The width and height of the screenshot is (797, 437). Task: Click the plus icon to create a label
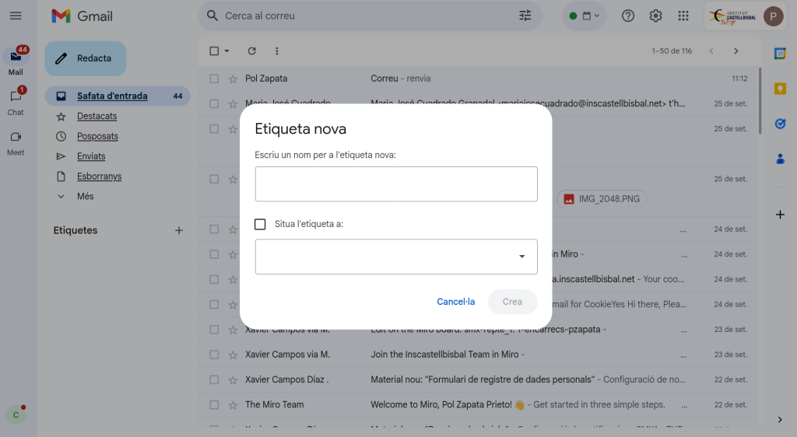pyautogui.click(x=179, y=230)
